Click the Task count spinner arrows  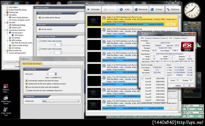pos(56,74)
